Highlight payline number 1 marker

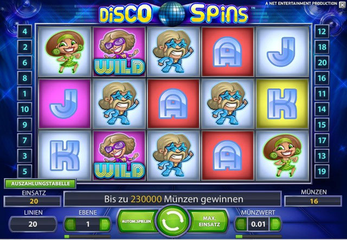click(24, 94)
